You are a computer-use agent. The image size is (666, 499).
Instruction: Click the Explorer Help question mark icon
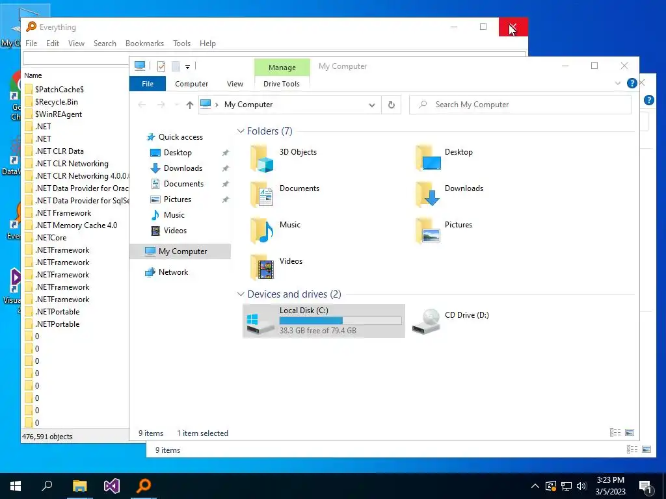(632, 83)
